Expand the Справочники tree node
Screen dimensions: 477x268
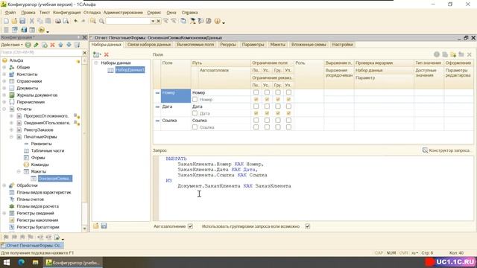4,81
